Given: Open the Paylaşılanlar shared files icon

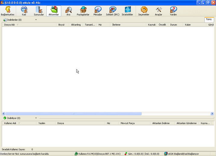Looking at the screenshot, I should coord(83,11).
